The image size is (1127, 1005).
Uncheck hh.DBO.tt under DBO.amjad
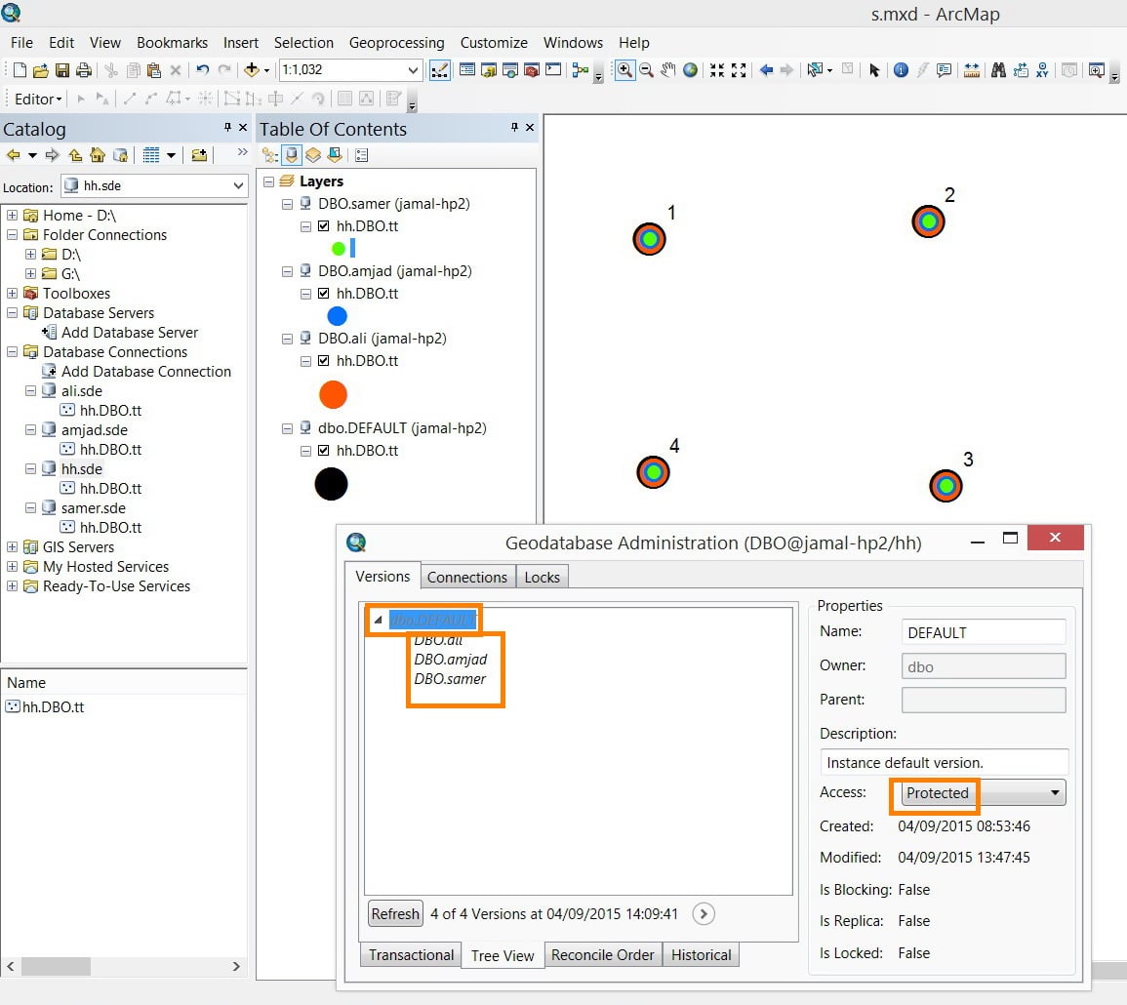[x=323, y=294]
